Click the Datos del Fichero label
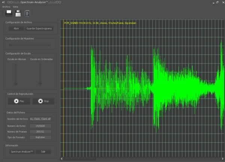The image size is (225, 162). 16,112
